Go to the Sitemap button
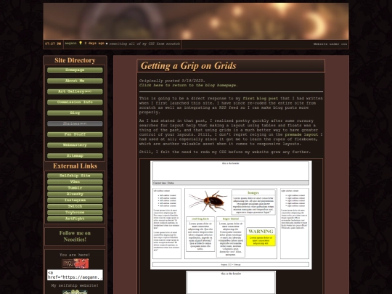The height and width of the screenshot is (294, 392). (75, 155)
